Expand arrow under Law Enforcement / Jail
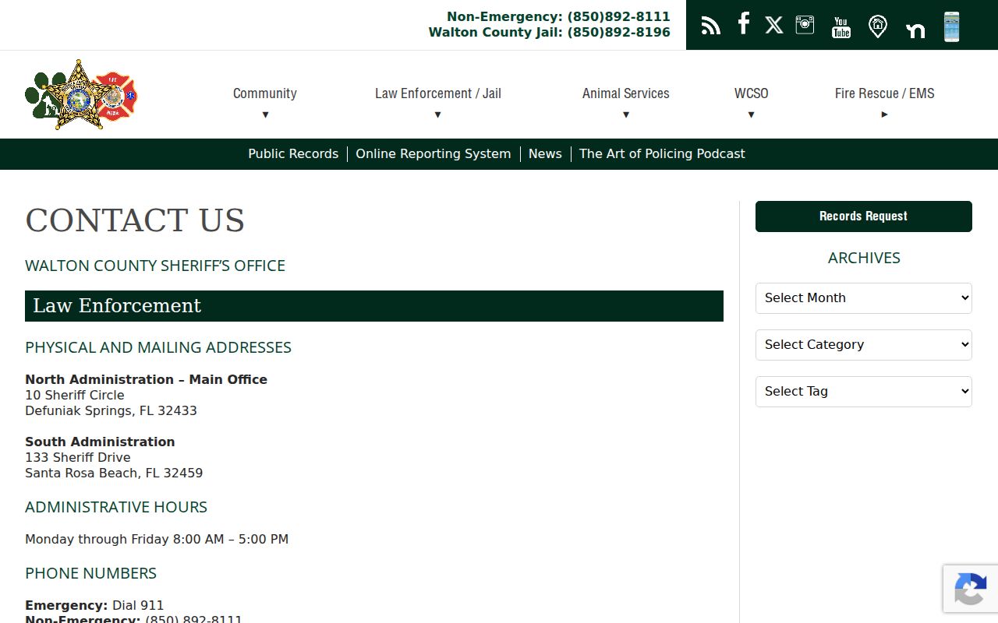This screenshot has width=998, height=623. point(437,114)
